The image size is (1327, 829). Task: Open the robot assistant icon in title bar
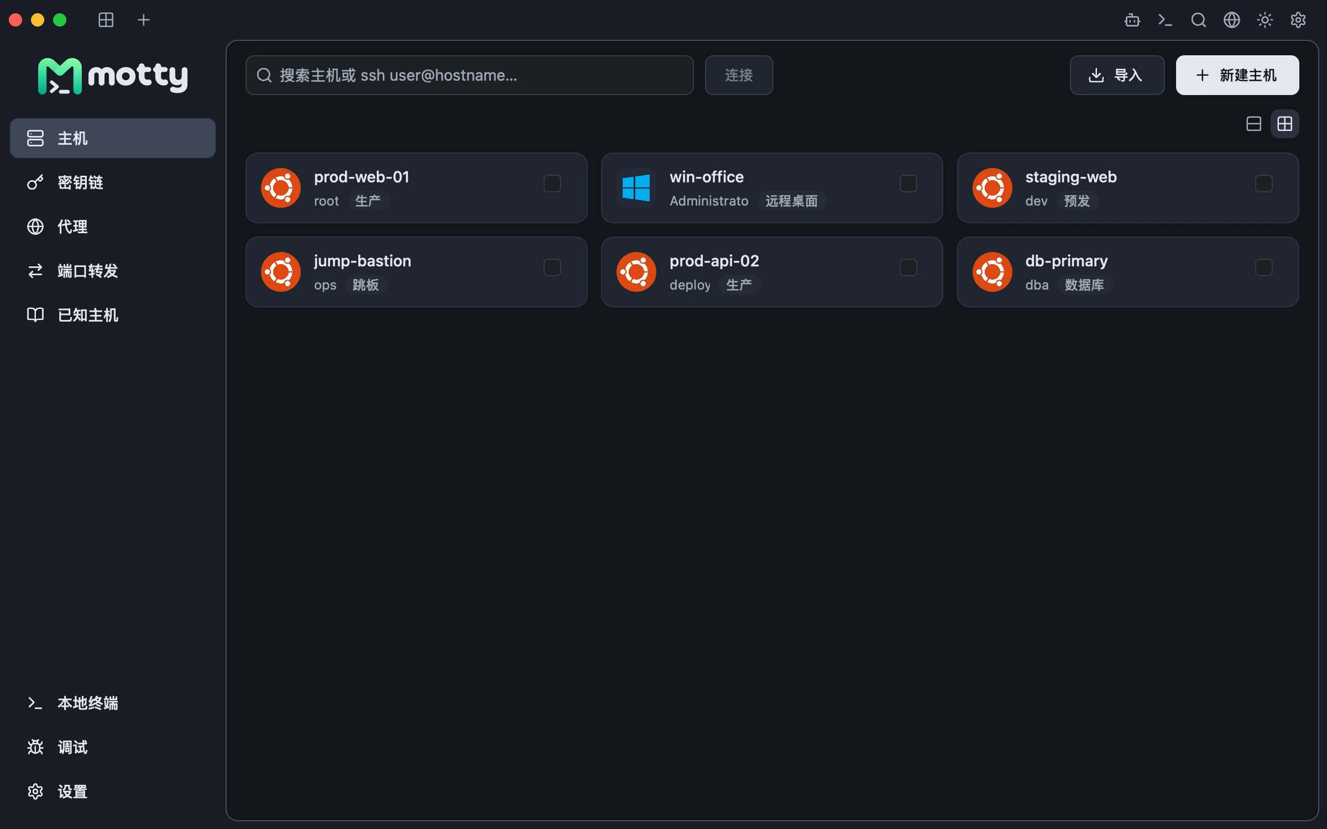tap(1132, 20)
